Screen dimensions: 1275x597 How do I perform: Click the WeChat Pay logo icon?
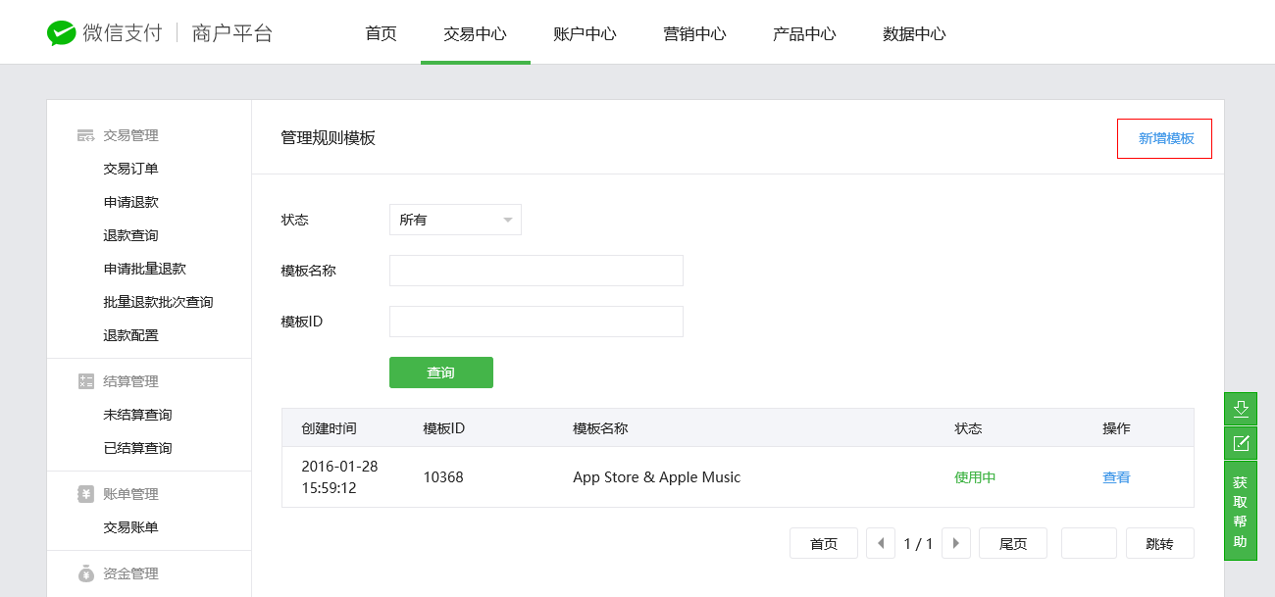click(62, 33)
